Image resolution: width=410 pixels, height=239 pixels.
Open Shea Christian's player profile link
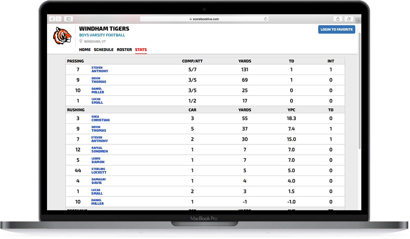100,119
